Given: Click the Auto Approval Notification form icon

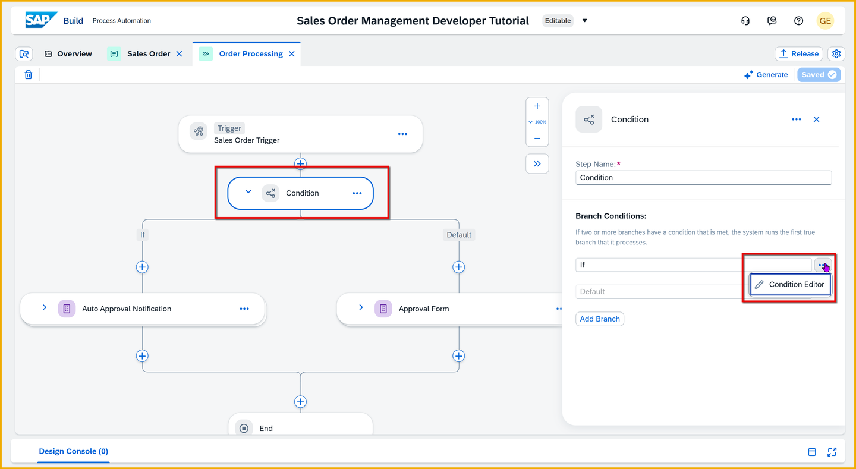Looking at the screenshot, I should [67, 309].
